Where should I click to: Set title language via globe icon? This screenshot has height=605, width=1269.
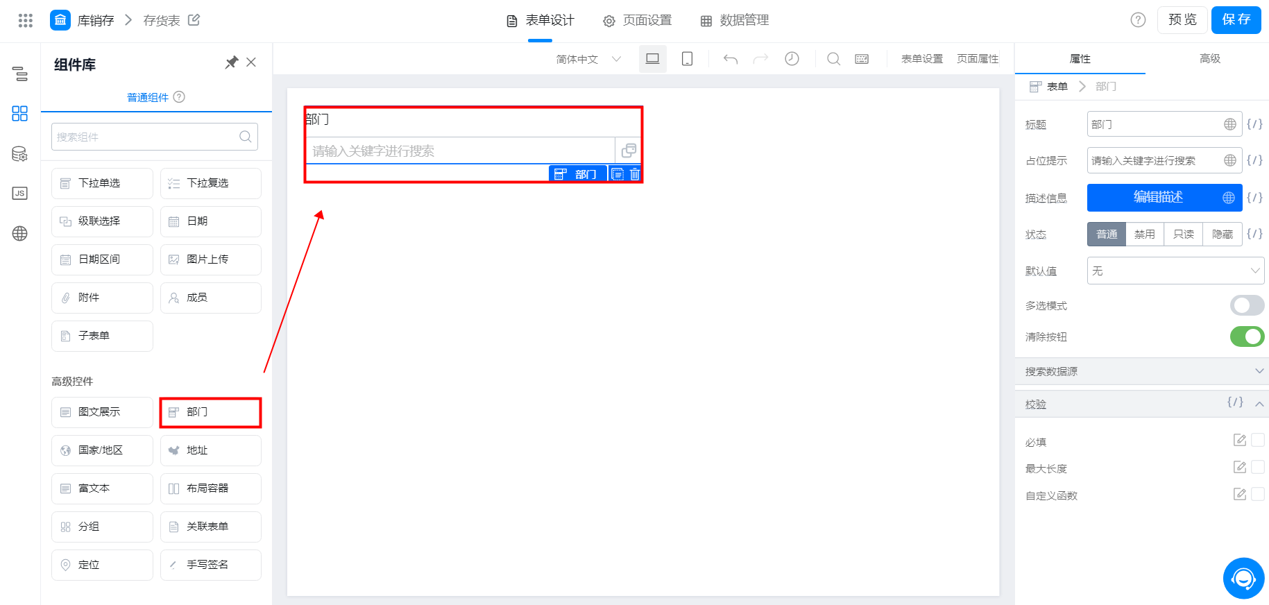1230,124
